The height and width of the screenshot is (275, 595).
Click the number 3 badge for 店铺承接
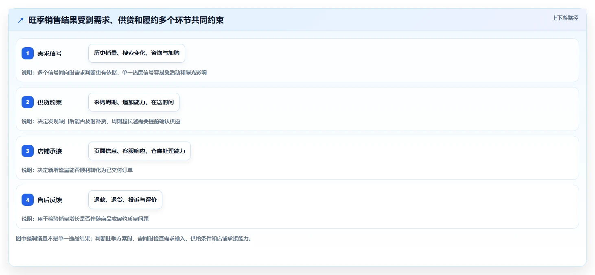[28, 151]
